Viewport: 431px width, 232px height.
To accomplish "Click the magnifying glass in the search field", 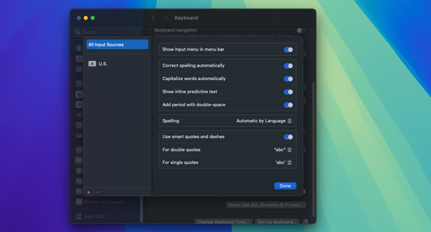I will (78, 32).
